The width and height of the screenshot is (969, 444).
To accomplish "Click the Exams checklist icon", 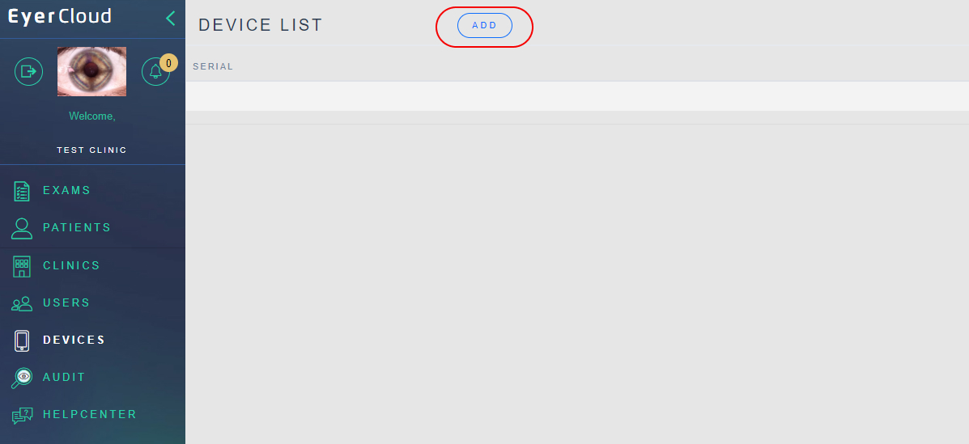I will (22, 191).
